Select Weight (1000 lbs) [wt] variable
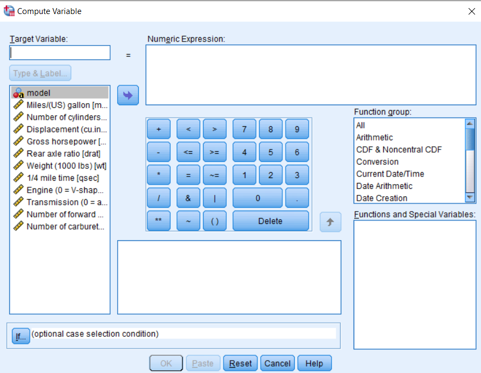 pyautogui.click(x=60, y=166)
